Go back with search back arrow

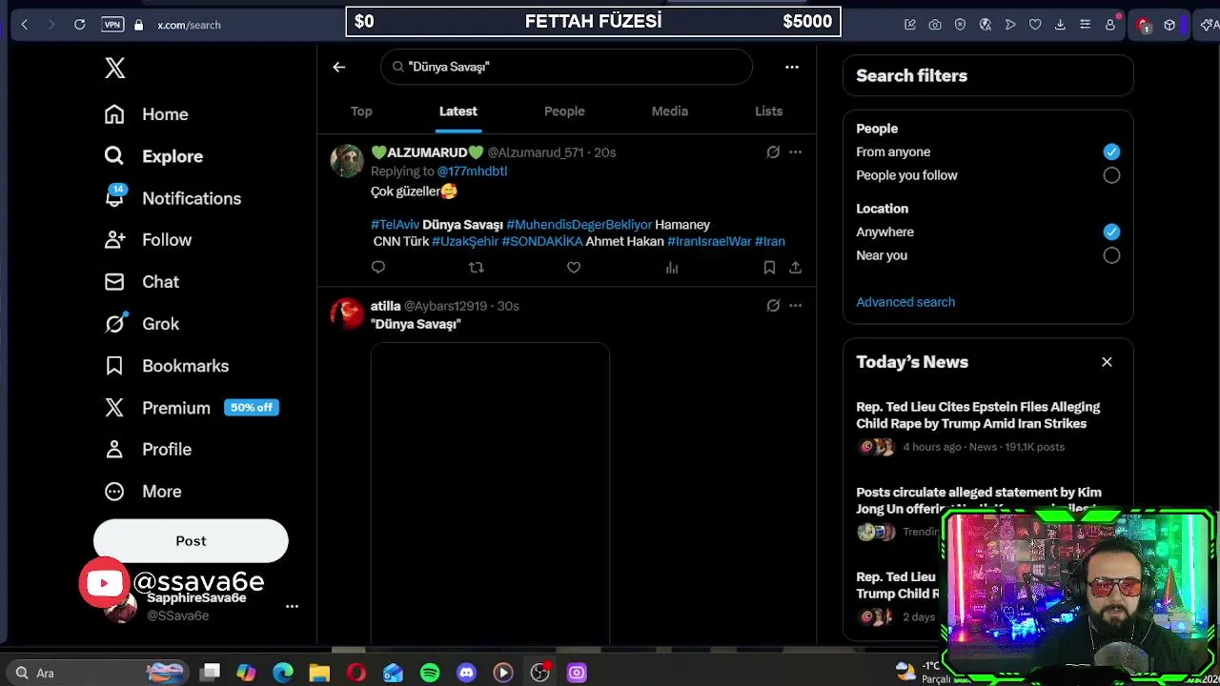click(338, 67)
